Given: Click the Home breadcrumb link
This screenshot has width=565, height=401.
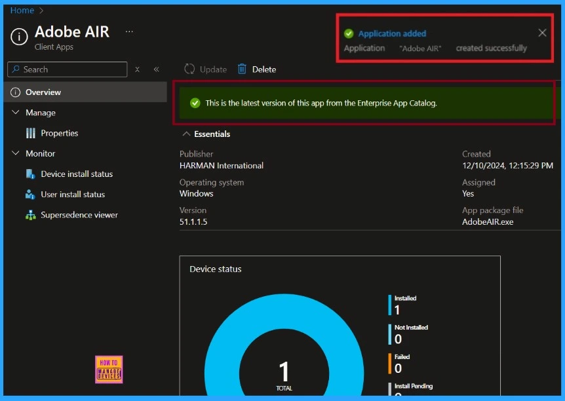Looking at the screenshot, I should (x=22, y=10).
